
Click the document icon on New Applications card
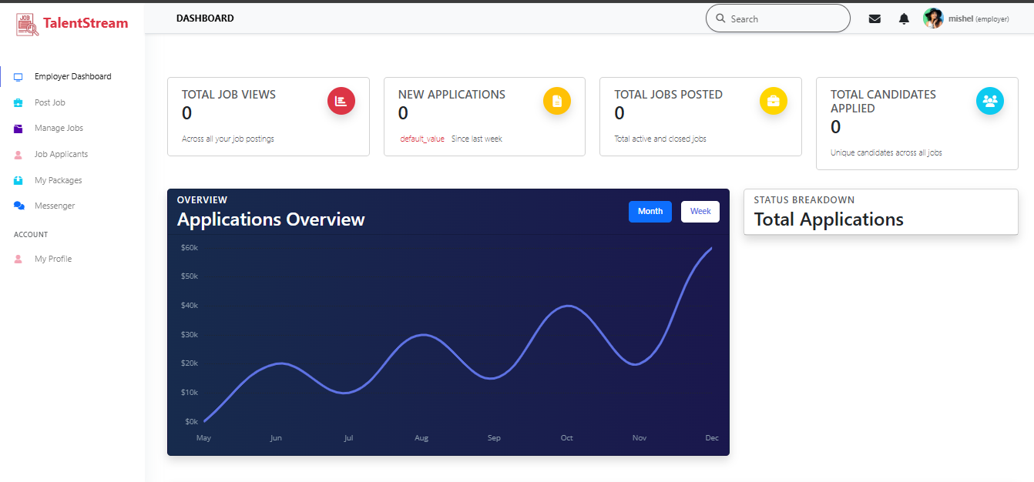[557, 101]
